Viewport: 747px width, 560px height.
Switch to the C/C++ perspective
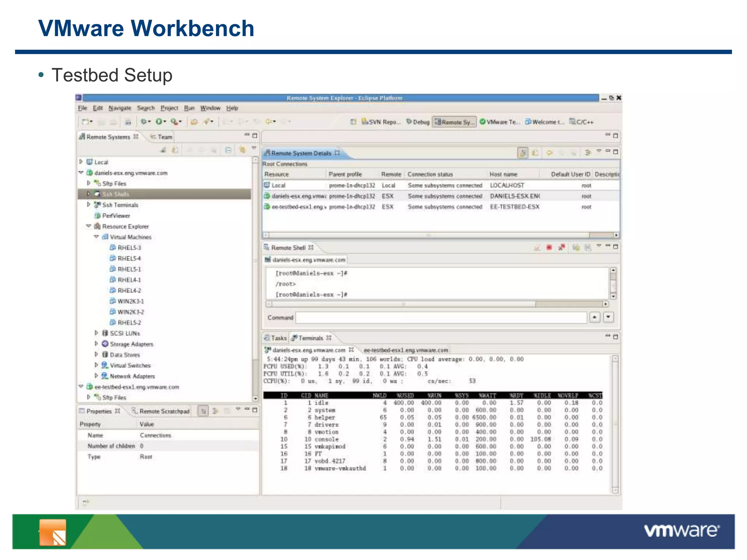pos(582,122)
